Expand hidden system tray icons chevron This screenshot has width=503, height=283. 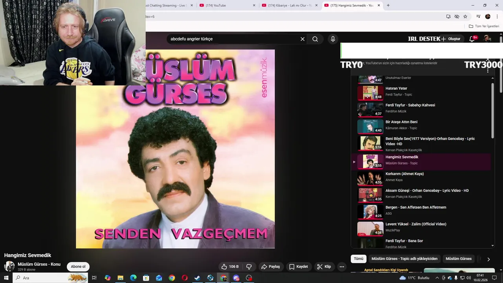pos(437,278)
